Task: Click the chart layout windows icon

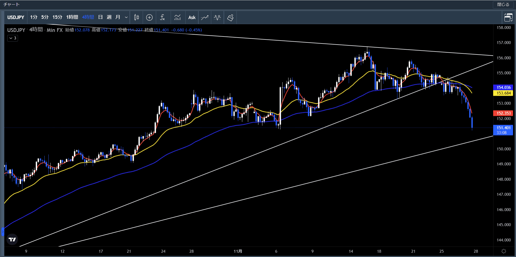Action: click(x=508, y=17)
